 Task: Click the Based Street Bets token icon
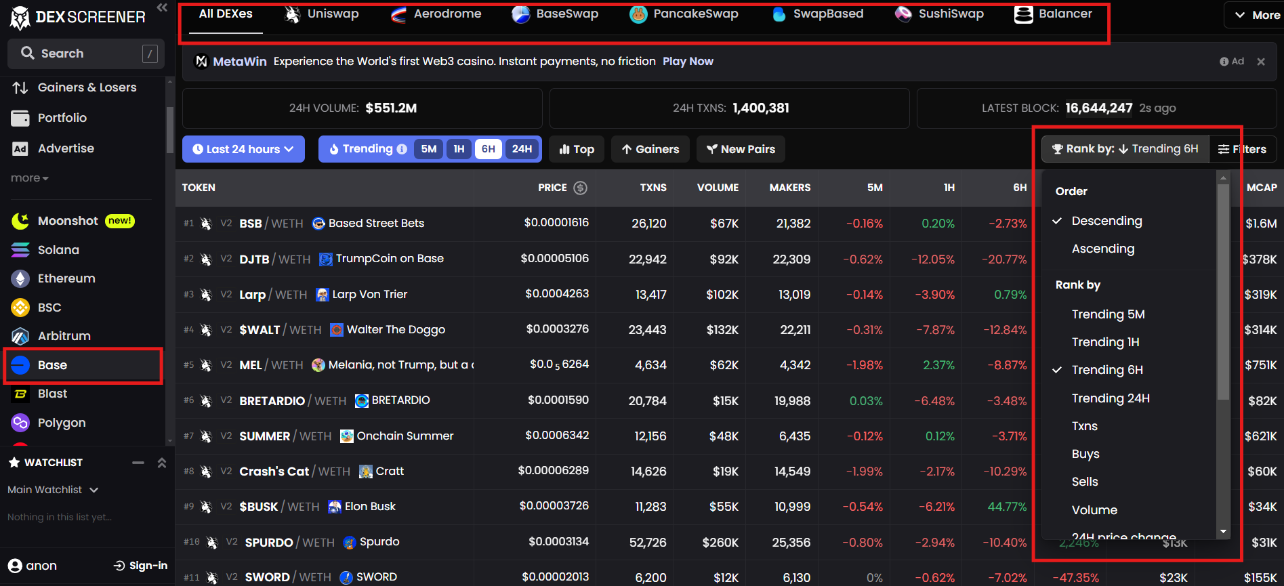click(x=318, y=224)
